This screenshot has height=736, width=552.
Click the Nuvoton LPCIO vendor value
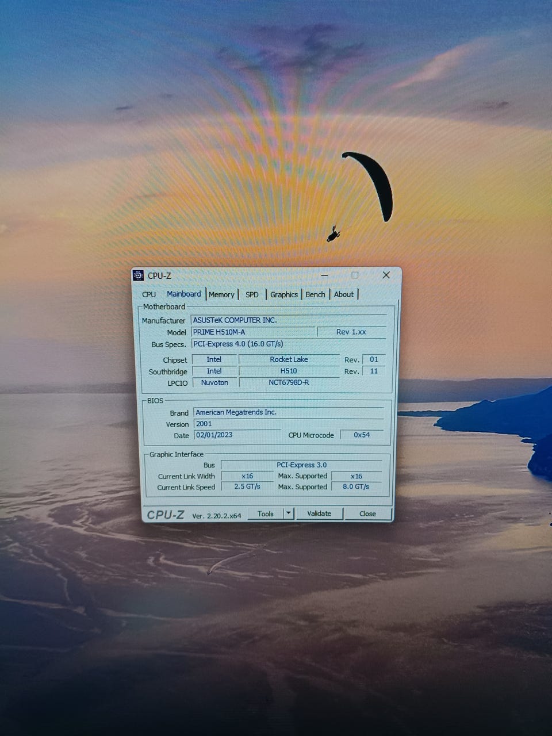click(214, 382)
